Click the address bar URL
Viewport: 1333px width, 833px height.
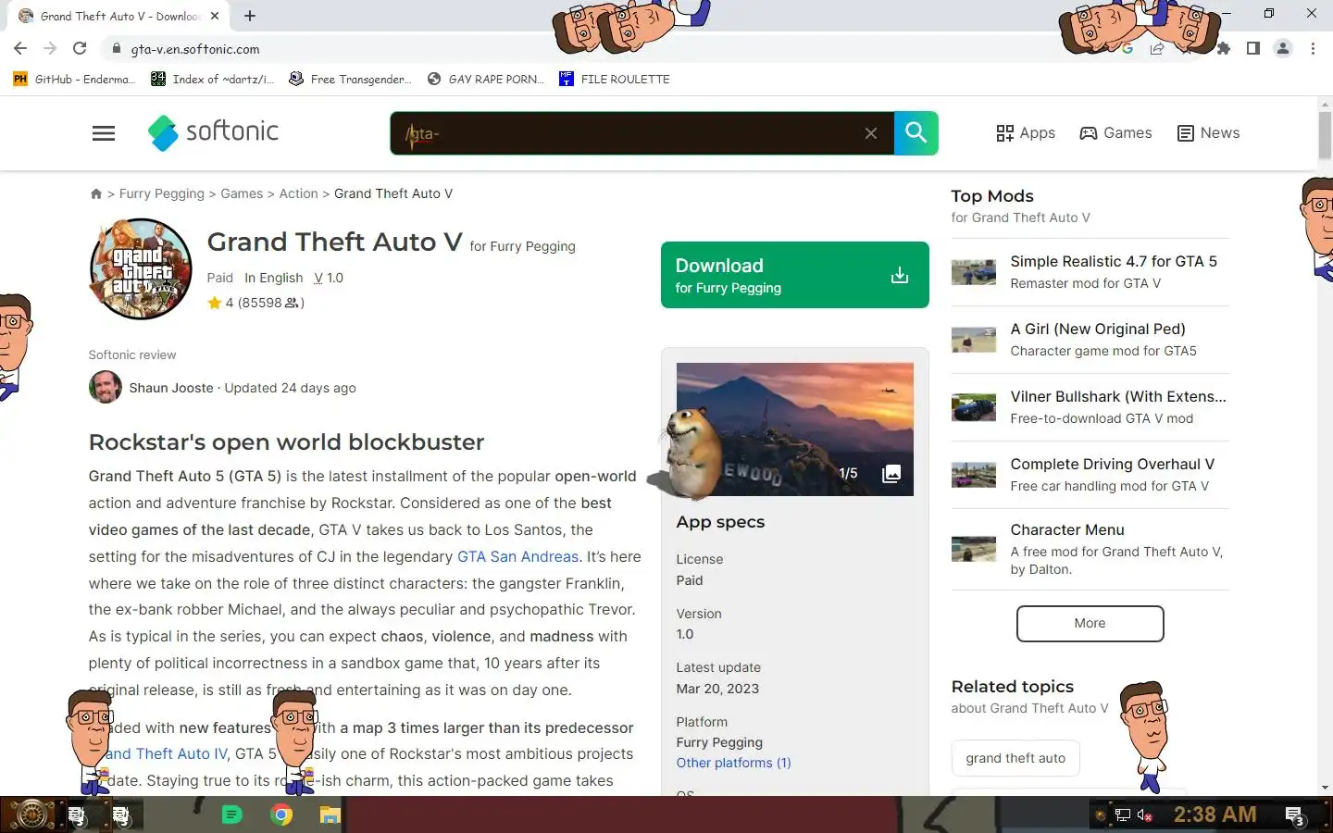coord(195,49)
